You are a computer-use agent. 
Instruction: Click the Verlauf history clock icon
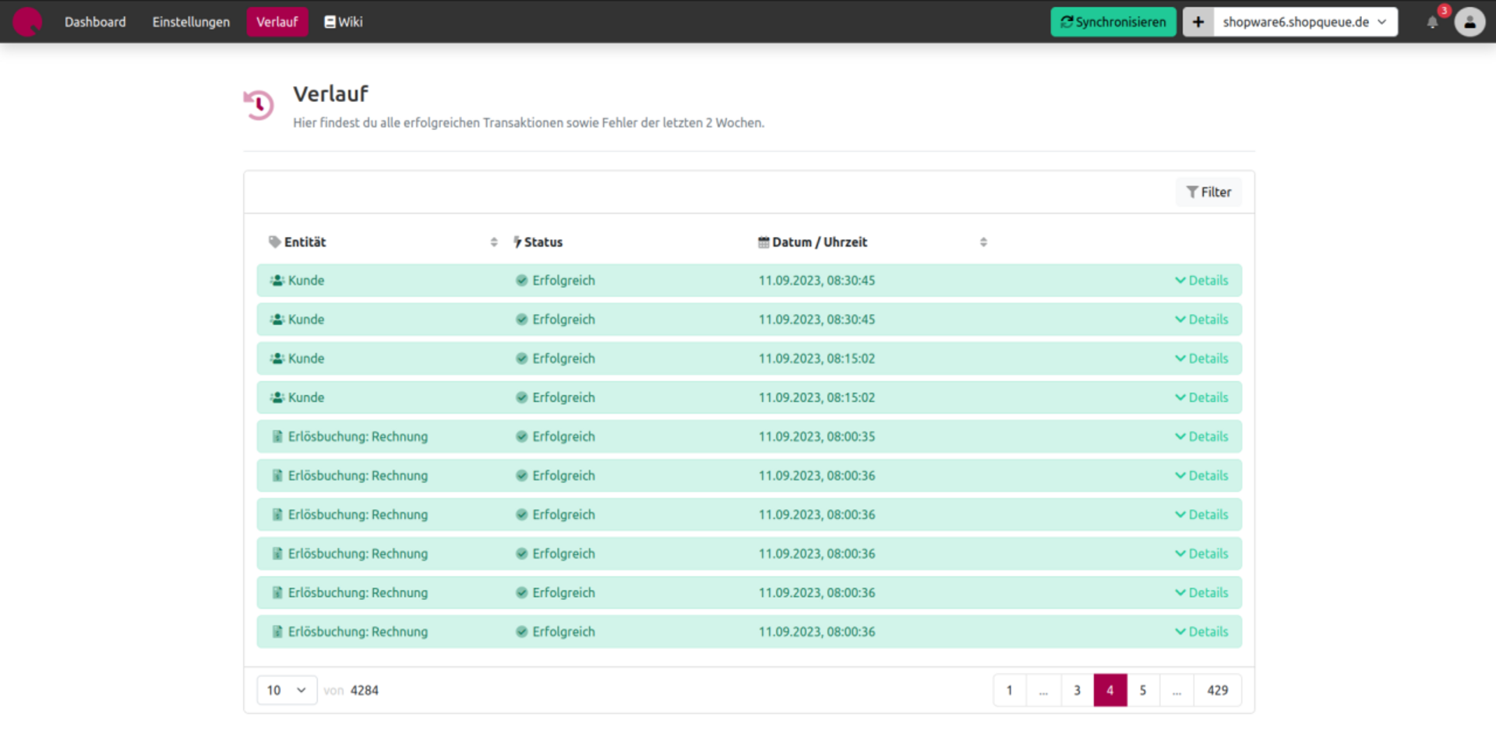tap(259, 105)
